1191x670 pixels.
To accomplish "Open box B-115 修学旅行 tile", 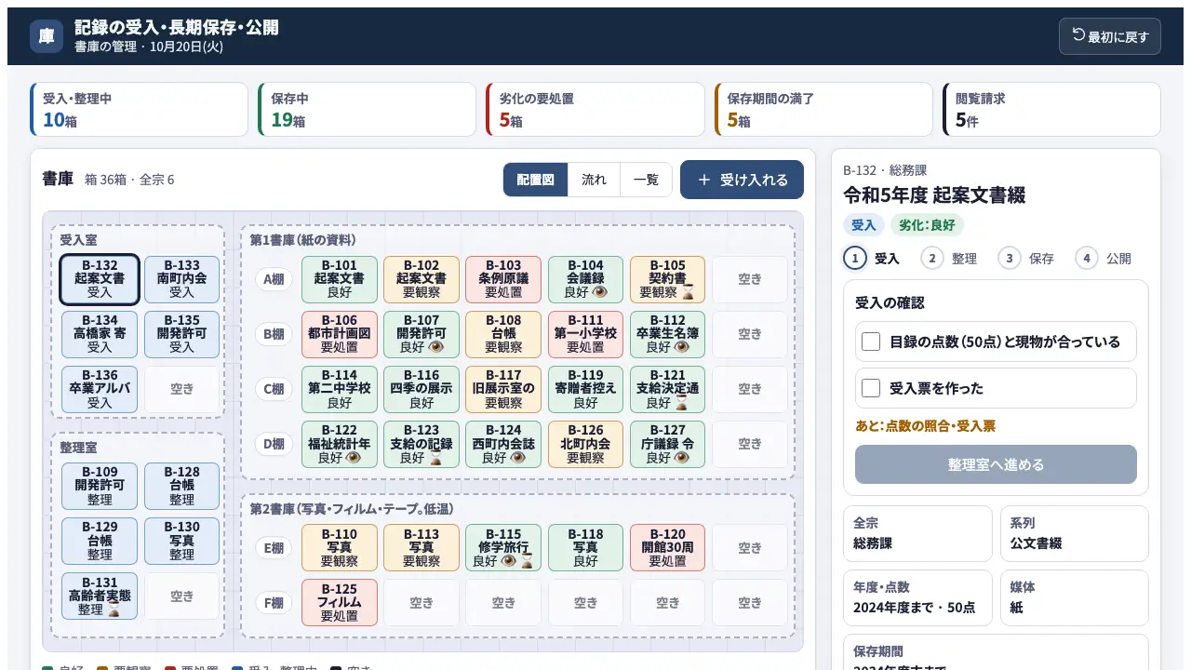I will tap(503, 548).
